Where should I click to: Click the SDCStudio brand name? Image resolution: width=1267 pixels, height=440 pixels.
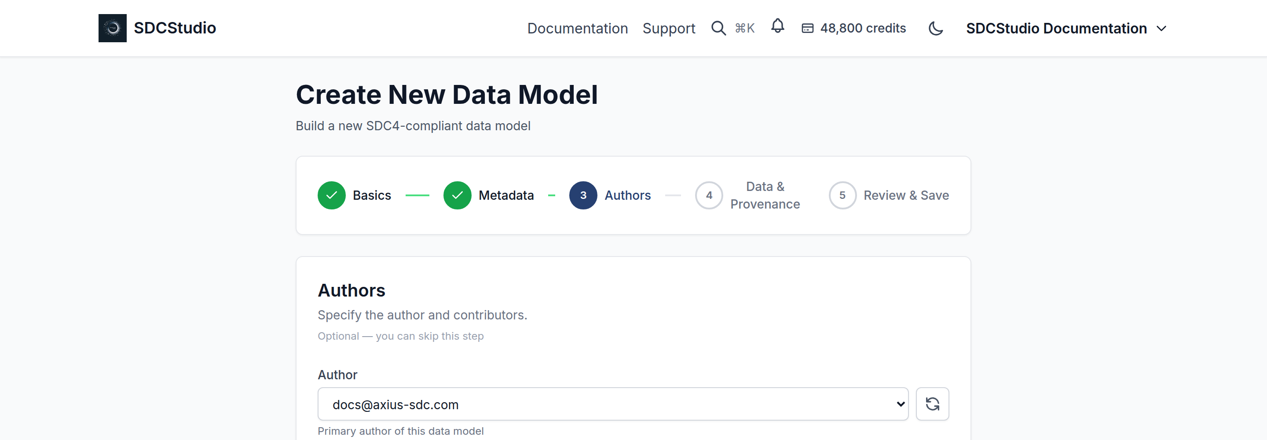pos(175,28)
